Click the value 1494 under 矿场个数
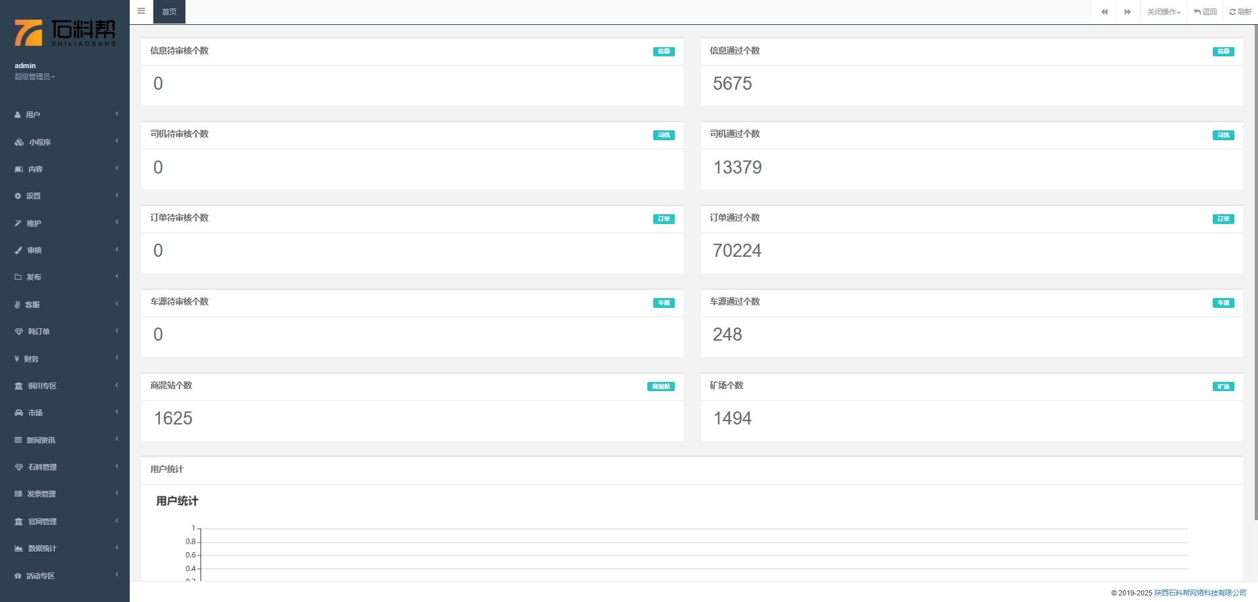1258x602 pixels. pyautogui.click(x=733, y=418)
